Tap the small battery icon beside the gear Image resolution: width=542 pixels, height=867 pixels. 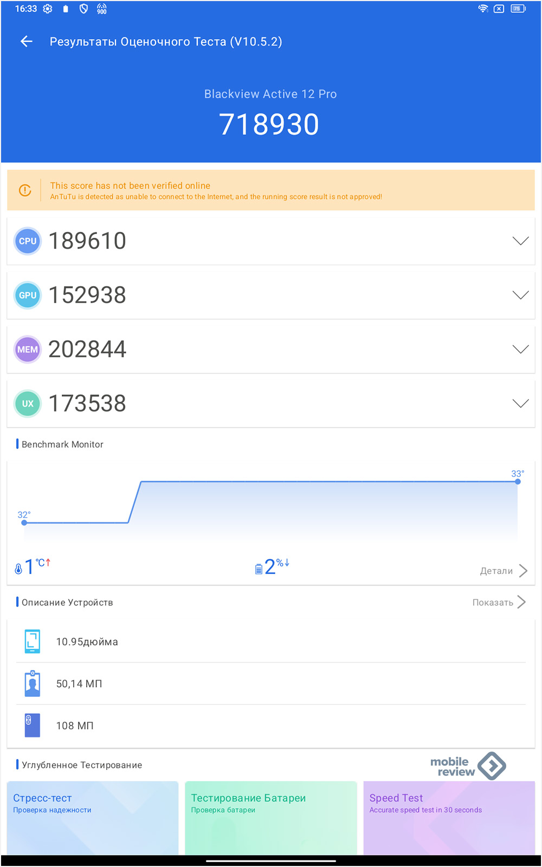[x=66, y=9]
